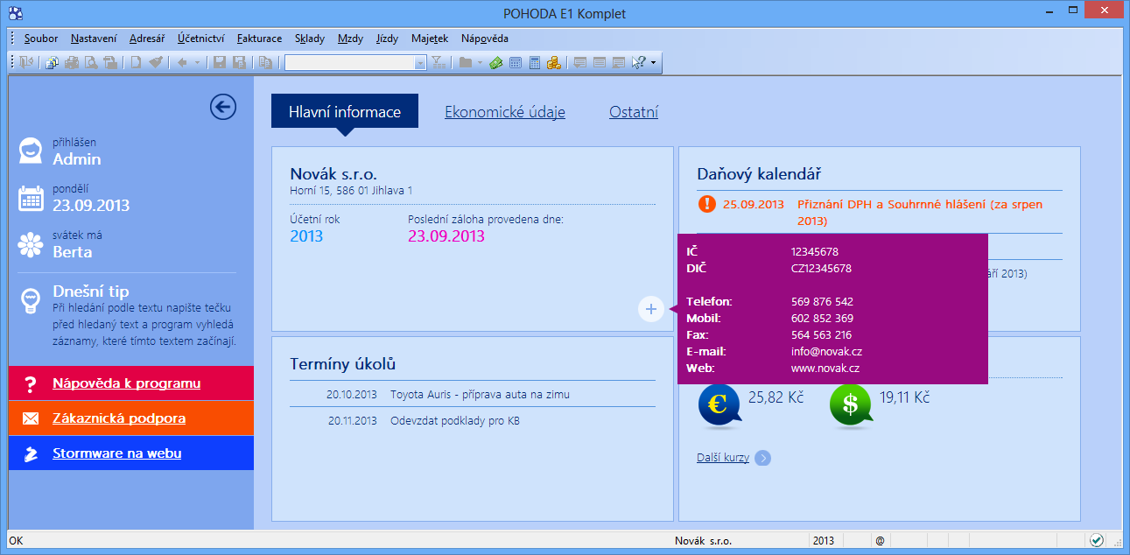Click the print icon in the toolbar
This screenshot has height=555, width=1130.
[72, 62]
